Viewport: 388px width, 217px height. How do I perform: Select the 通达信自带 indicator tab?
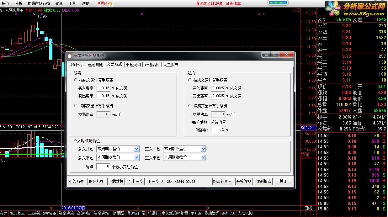pyautogui.click(x=136, y=213)
